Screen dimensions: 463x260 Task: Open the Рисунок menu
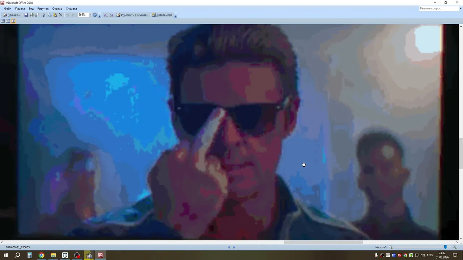coord(43,8)
